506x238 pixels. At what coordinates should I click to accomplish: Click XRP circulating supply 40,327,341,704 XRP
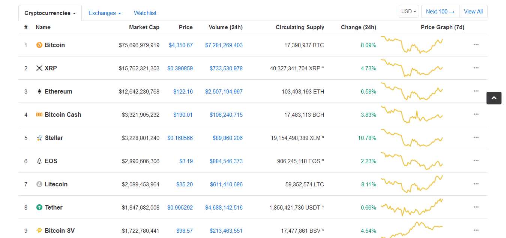(x=297, y=68)
